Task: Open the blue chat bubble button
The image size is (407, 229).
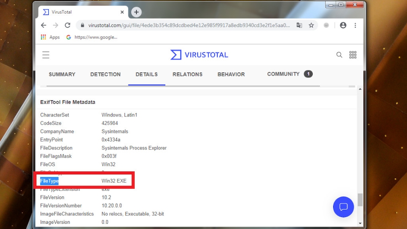Action: (343, 207)
